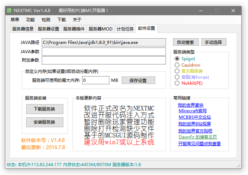Open the 关于 menu
248x175 pixels.
click(77, 19)
